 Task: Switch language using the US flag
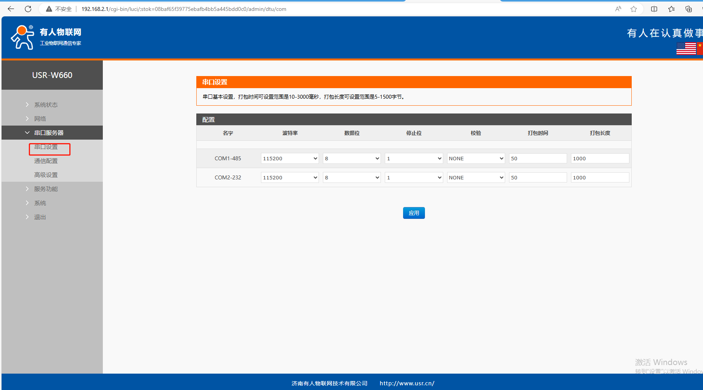686,48
